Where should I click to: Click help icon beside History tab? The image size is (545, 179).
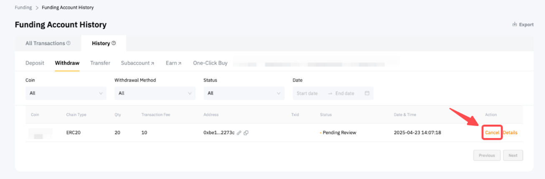coord(114,43)
